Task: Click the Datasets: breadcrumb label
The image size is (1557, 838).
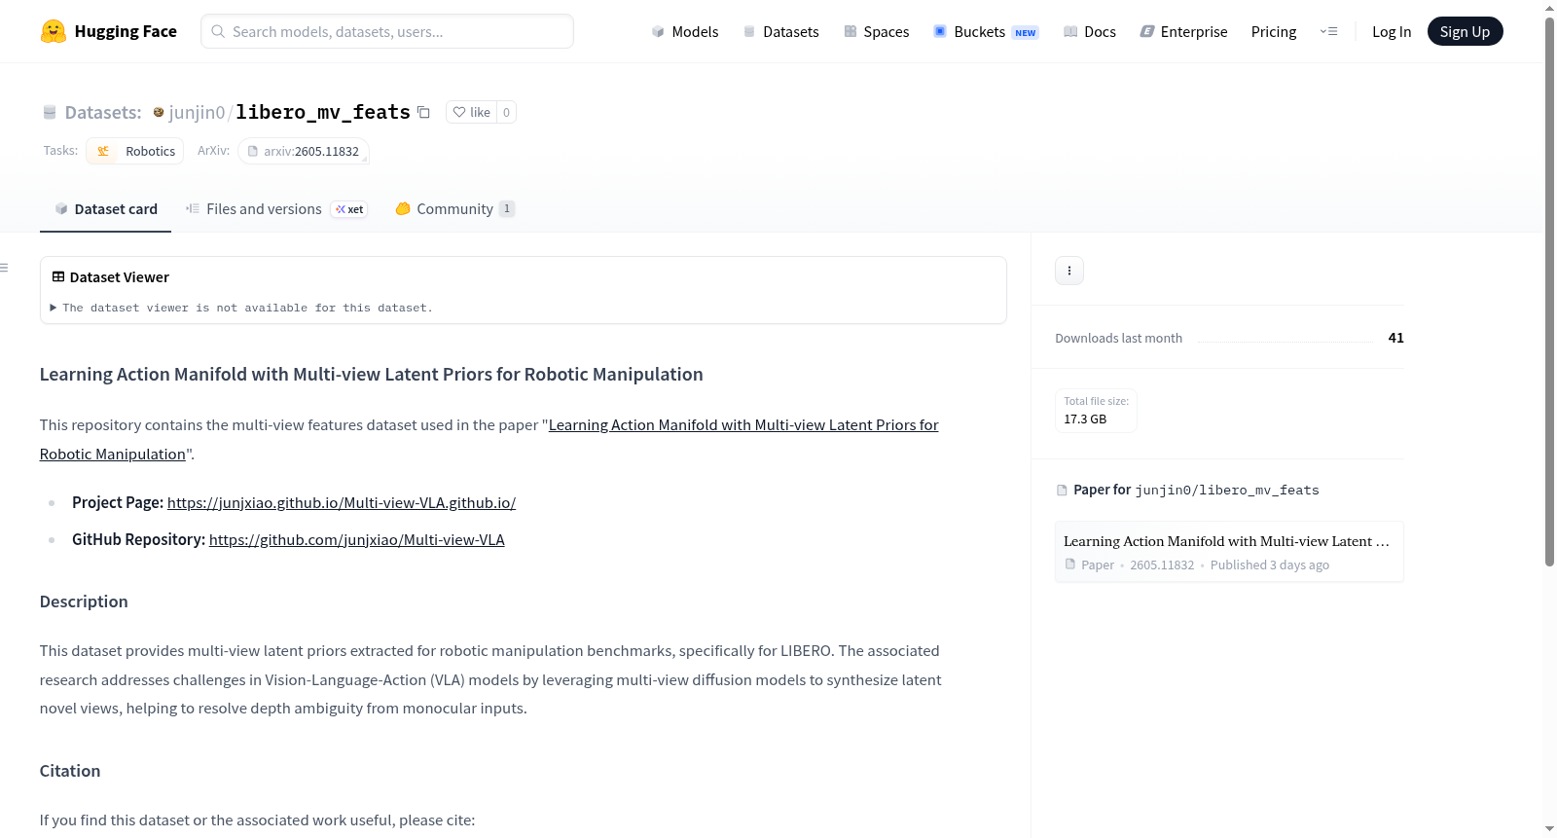Action: [103, 112]
